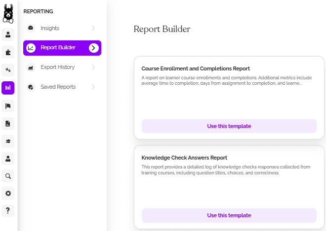Use template for Course Enrollment and Completions Report
326x231 pixels.
[229, 126]
